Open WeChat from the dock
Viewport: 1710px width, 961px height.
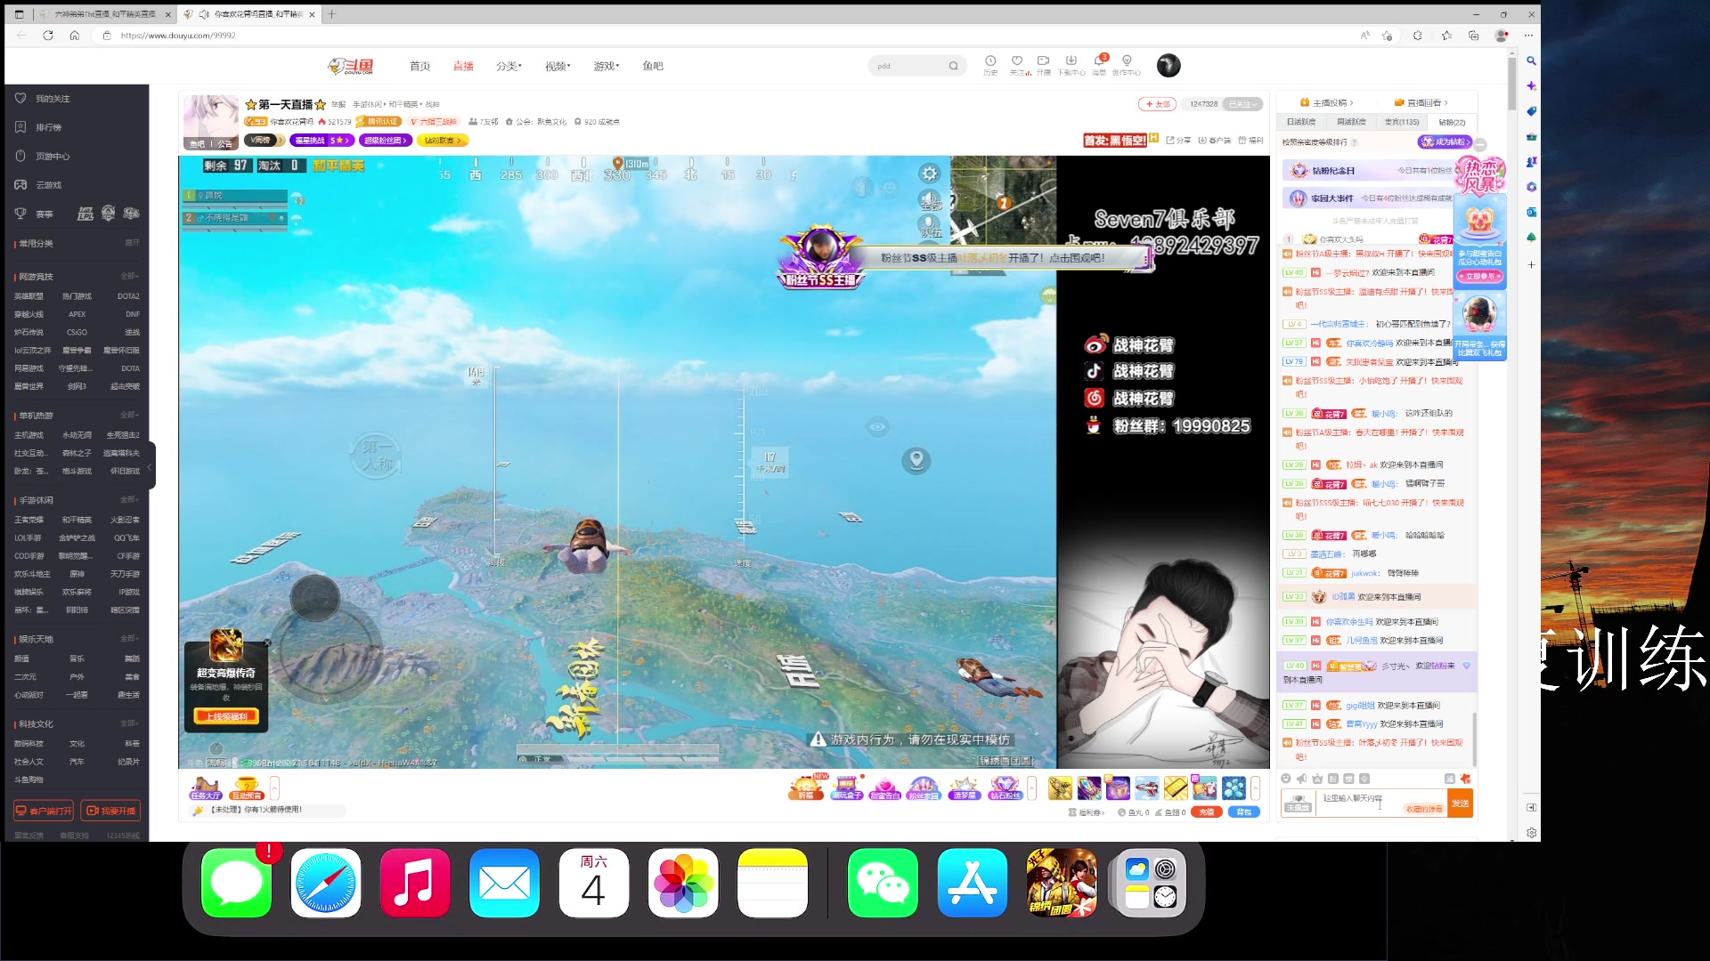882,883
